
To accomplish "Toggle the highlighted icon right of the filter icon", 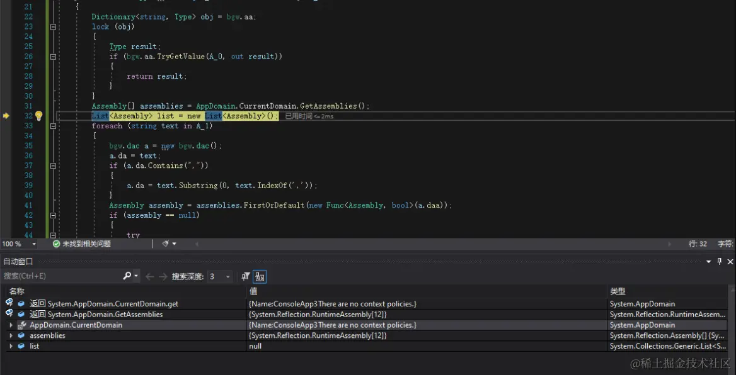I will click(x=260, y=277).
